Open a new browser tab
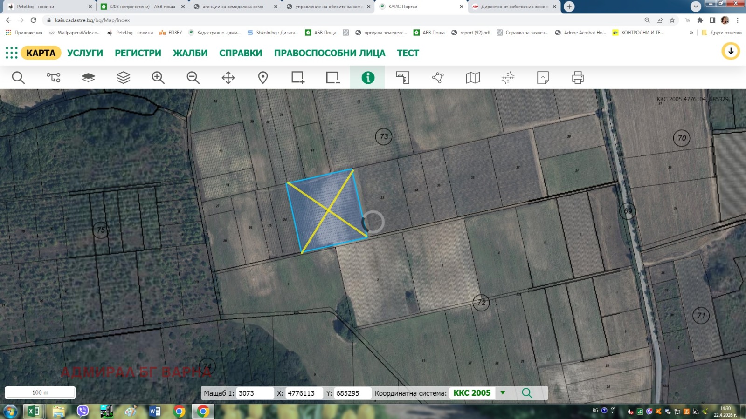This screenshot has height=419, width=746. tap(569, 7)
